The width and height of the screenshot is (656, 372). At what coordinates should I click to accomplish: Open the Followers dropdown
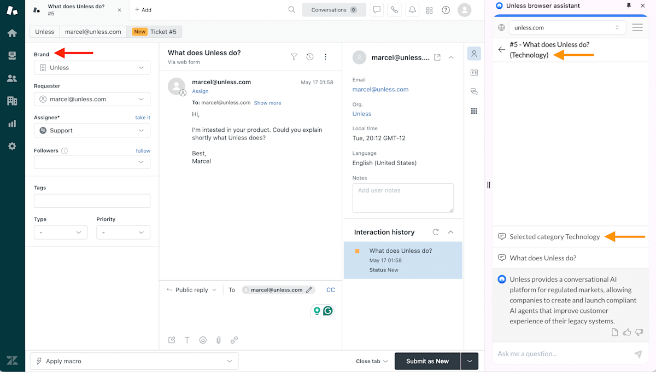coord(92,162)
